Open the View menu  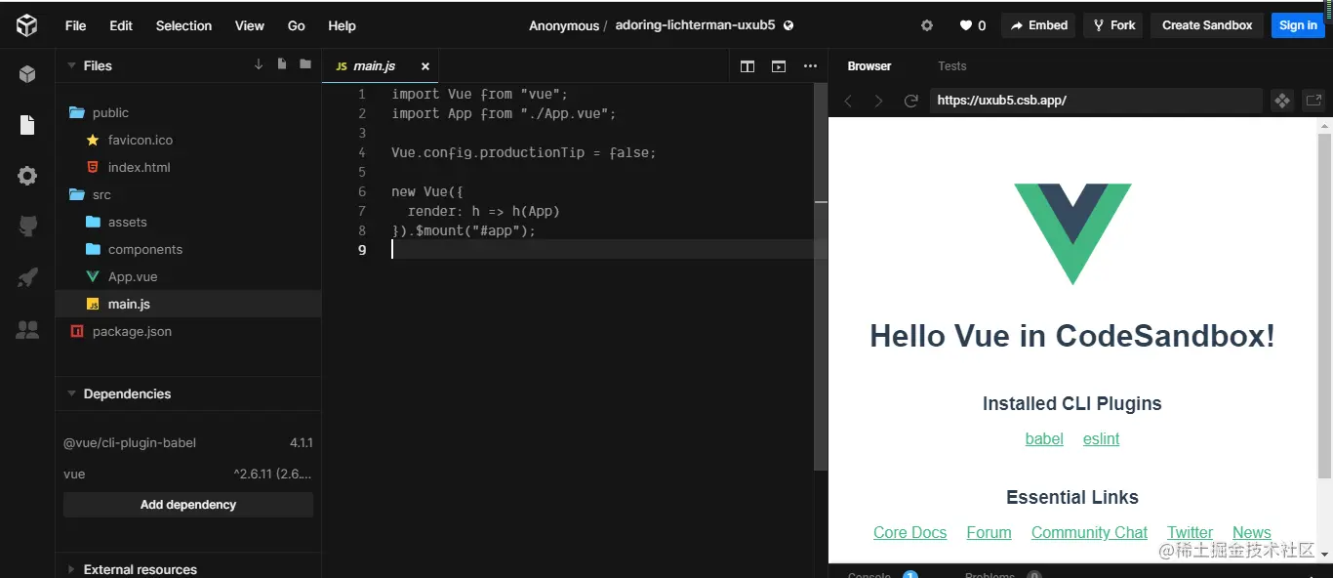[250, 25]
